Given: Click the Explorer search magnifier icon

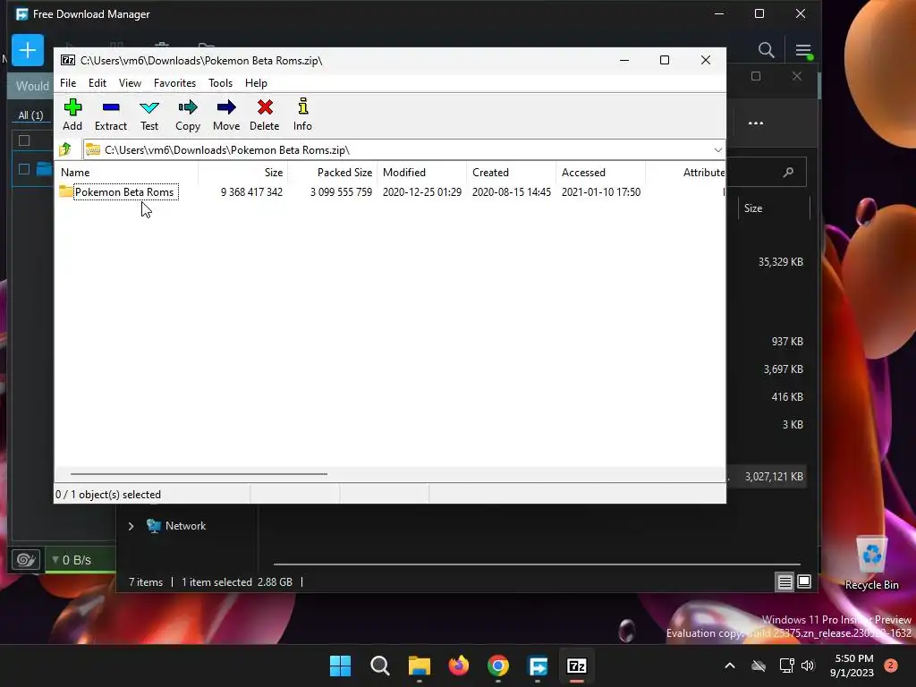Looking at the screenshot, I should pyautogui.click(x=788, y=172).
